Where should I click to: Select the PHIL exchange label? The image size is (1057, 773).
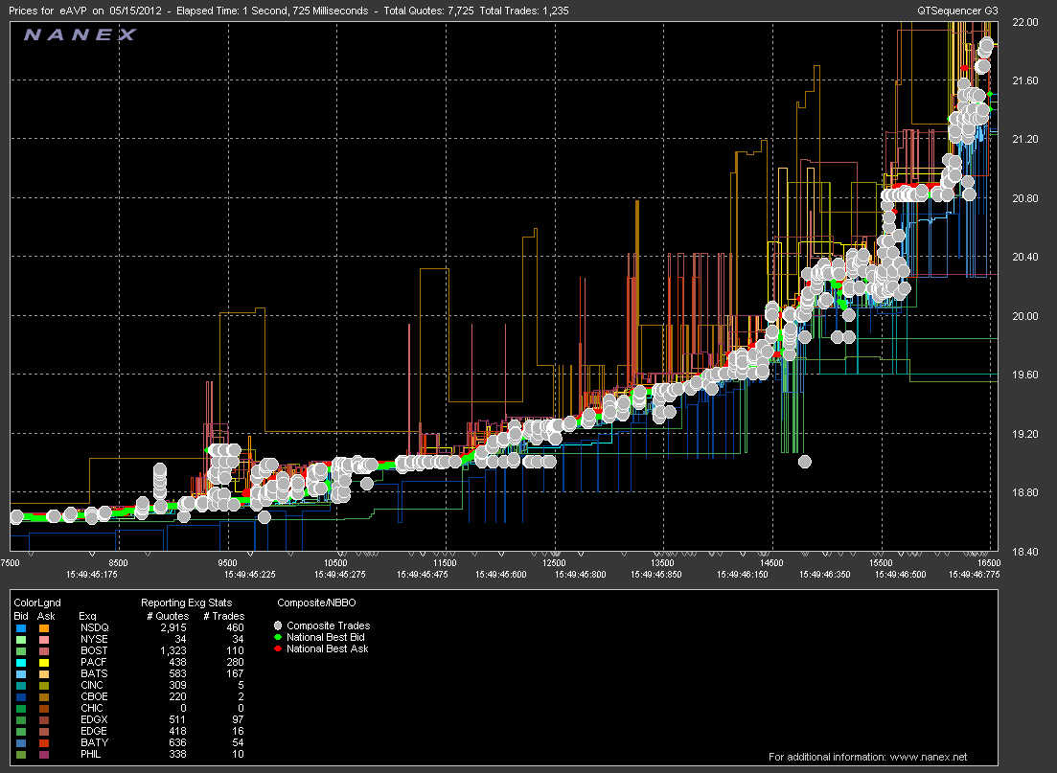pos(90,754)
